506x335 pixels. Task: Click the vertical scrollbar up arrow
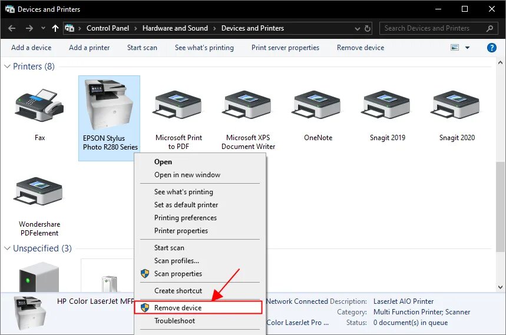(500, 62)
